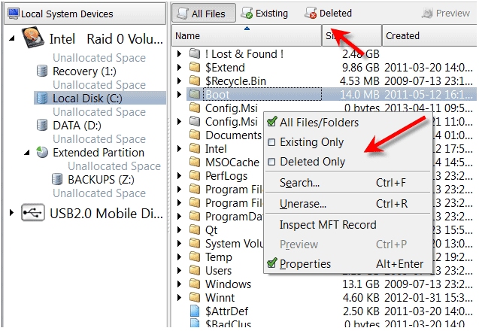Expand the USB2.0 Mobile Disk device node
Screen dimensions: 479x331
11,212
